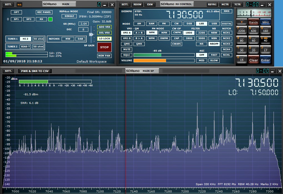Toggle LO LOCK

104,39
